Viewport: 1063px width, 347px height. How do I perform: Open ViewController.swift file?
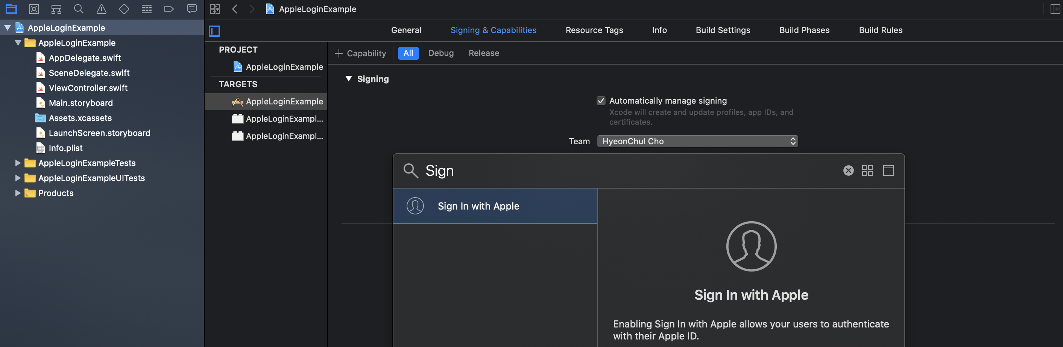coord(88,88)
